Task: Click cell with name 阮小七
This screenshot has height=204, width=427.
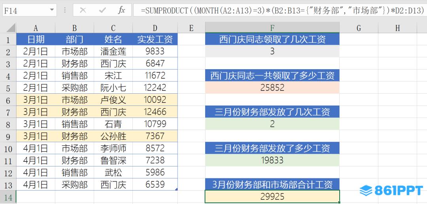Action: [x=113, y=88]
